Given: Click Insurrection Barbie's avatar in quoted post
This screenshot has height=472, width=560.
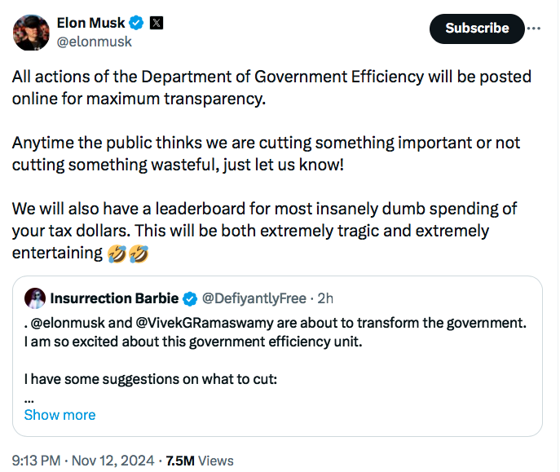Looking at the screenshot, I should [35, 298].
